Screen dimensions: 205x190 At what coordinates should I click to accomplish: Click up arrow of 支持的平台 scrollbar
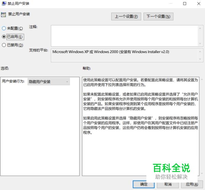tap(200, 52)
